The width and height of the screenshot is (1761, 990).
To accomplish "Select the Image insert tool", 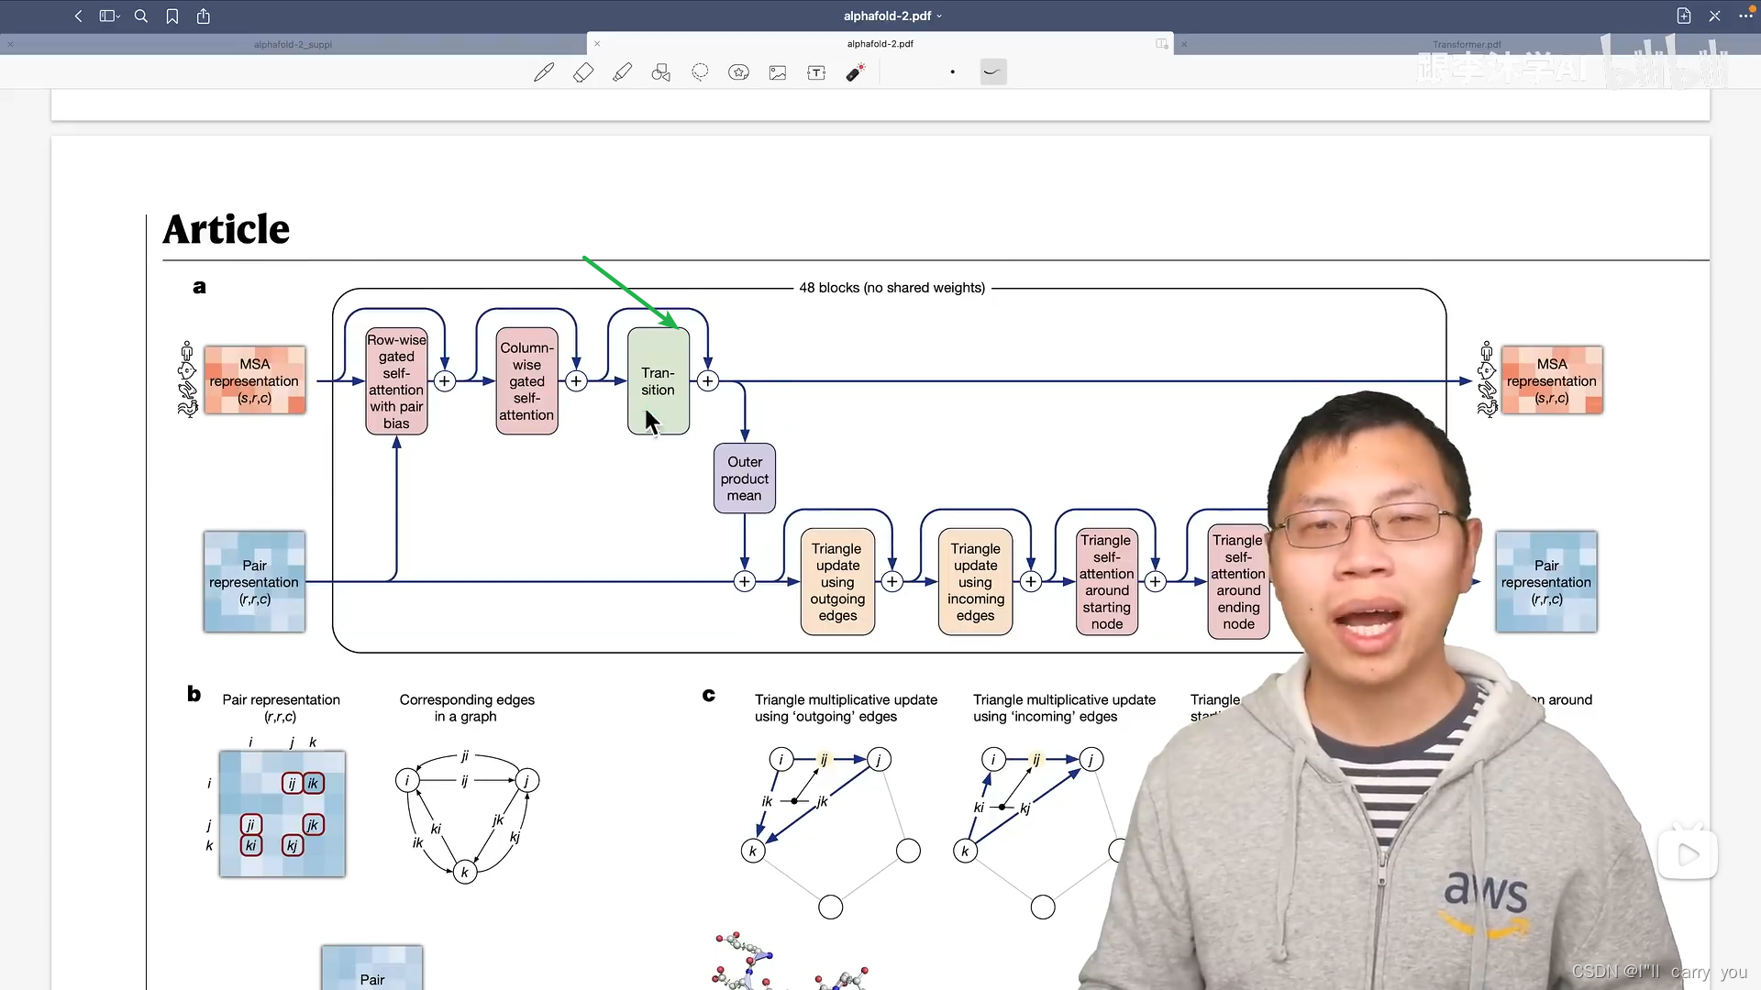I will (778, 72).
